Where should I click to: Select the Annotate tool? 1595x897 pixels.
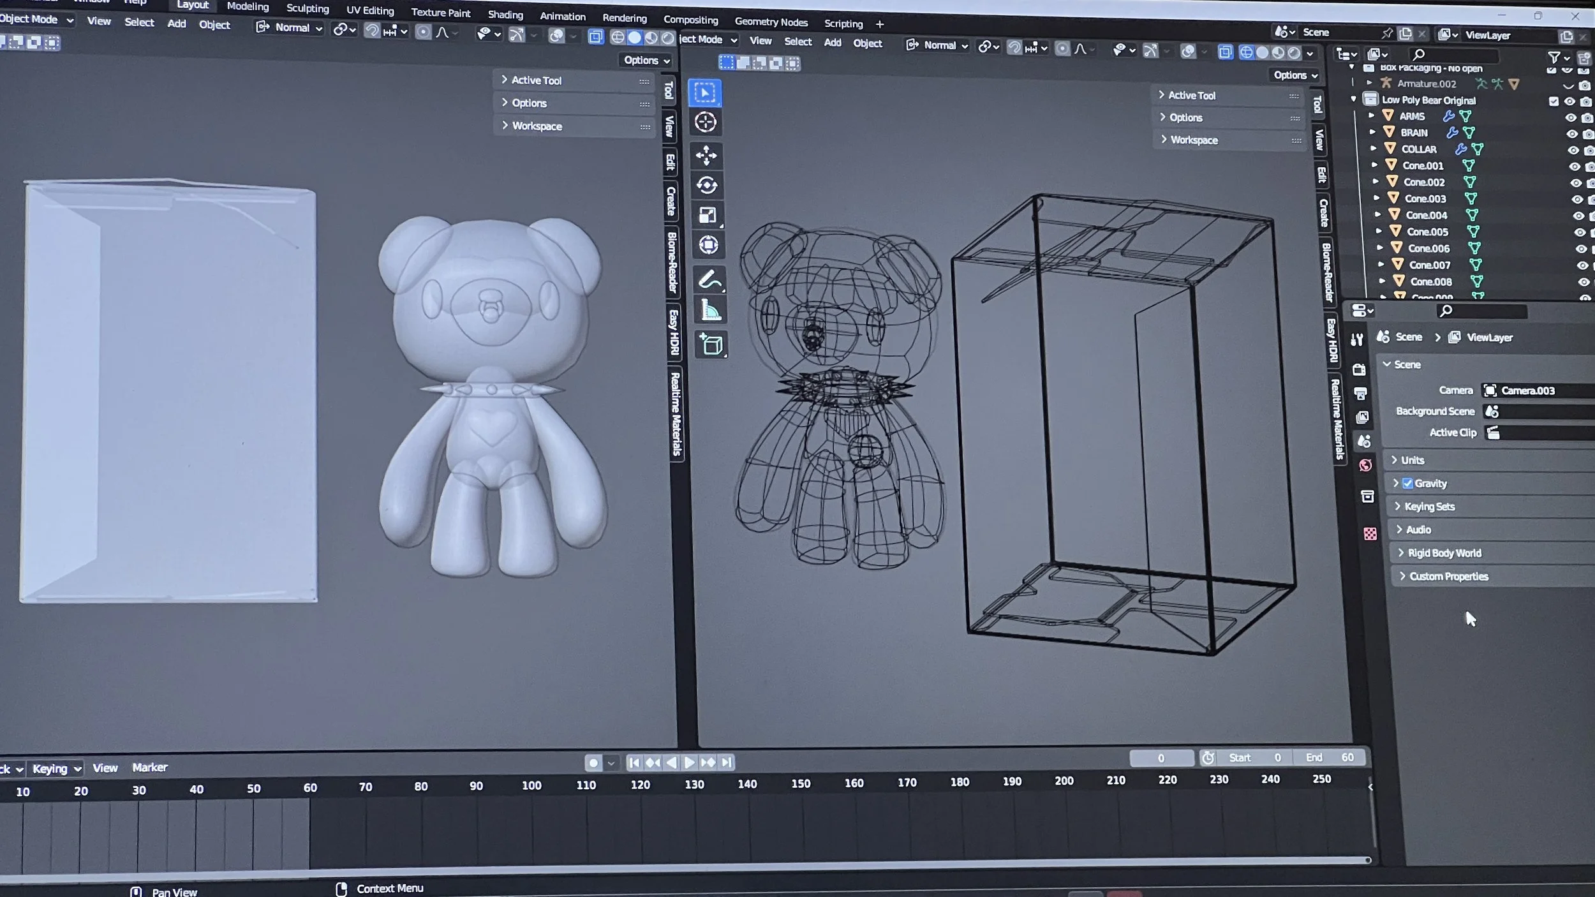(x=709, y=280)
